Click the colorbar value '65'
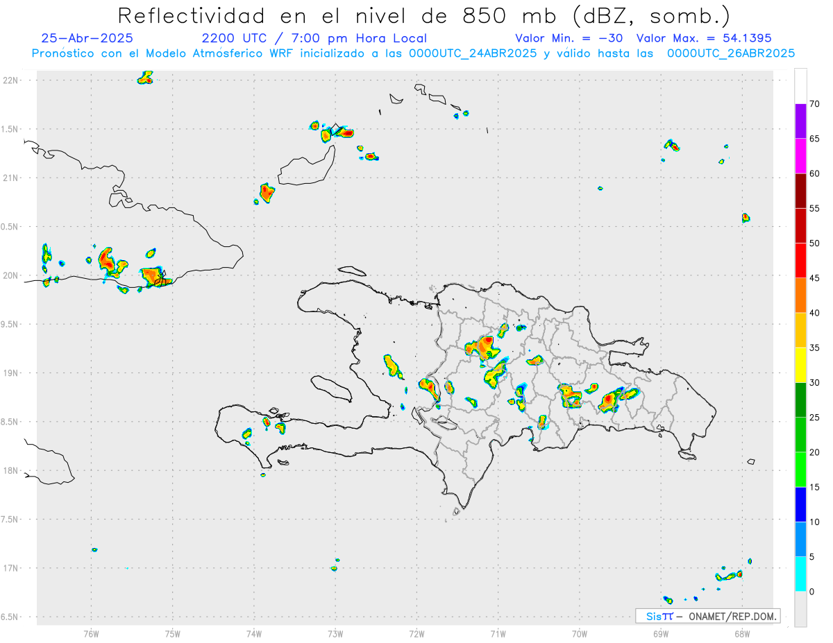The width and height of the screenshot is (833, 643). 814,139
